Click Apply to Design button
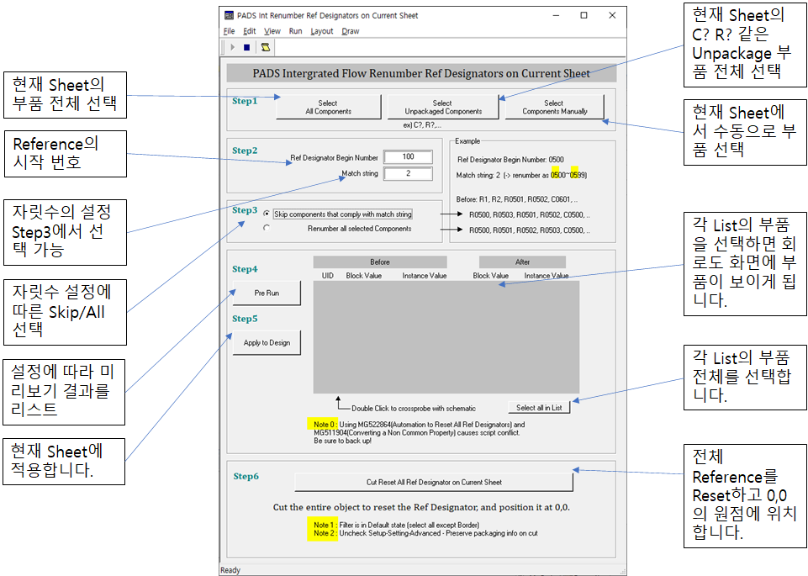This screenshot has height=576, width=808. [x=267, y=343]
